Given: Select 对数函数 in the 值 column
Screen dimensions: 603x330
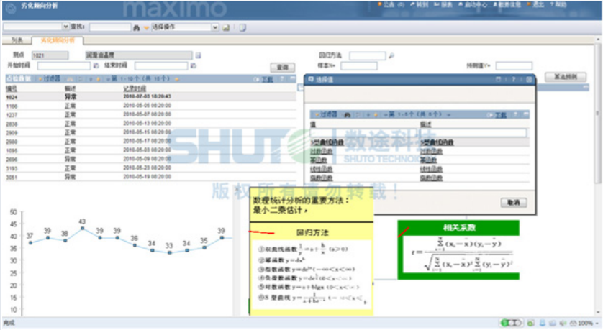Looking at the screenshot, I should tap(322, 152).
